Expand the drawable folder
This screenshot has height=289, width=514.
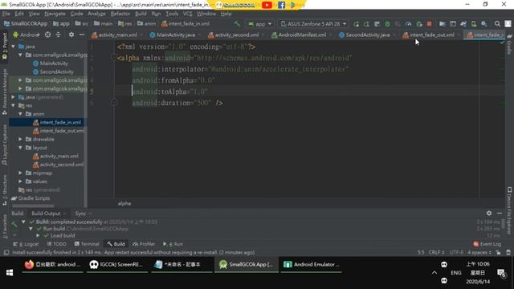pyautogui.click(x=20, y=139)
